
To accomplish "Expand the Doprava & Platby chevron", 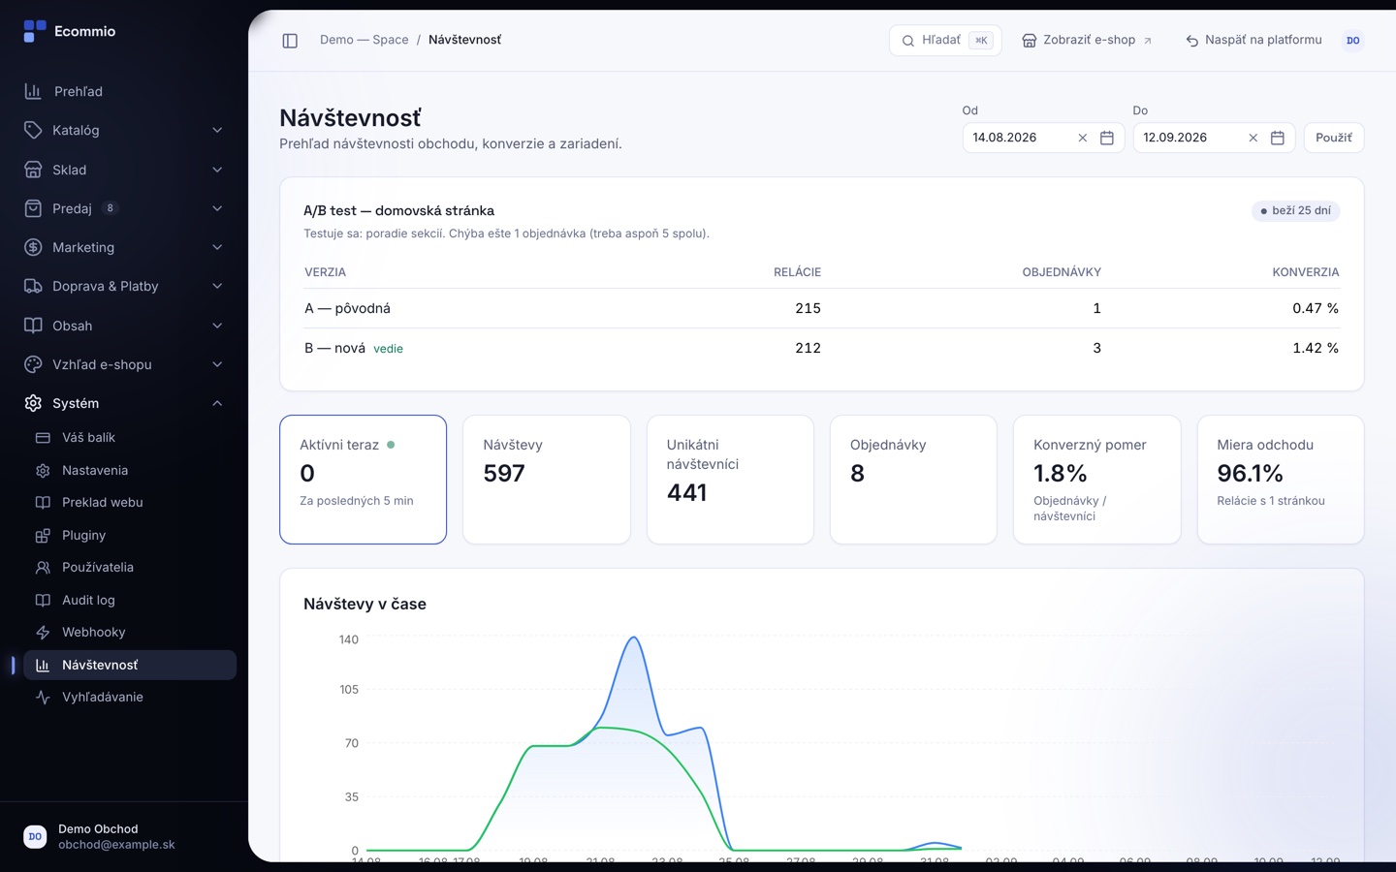I will 217,286.
